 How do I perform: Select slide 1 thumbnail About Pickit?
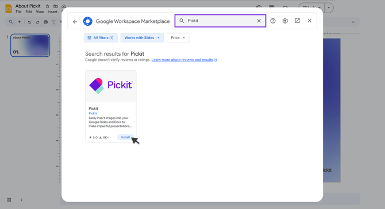pyautogui.click(x=30, y=45)
